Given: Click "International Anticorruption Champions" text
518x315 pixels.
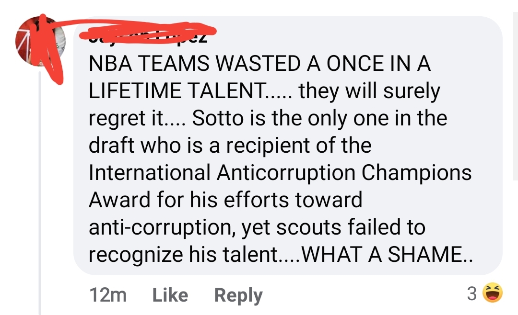Looking at the screenshot, I should pyautogui.click(x=280, y=172).
